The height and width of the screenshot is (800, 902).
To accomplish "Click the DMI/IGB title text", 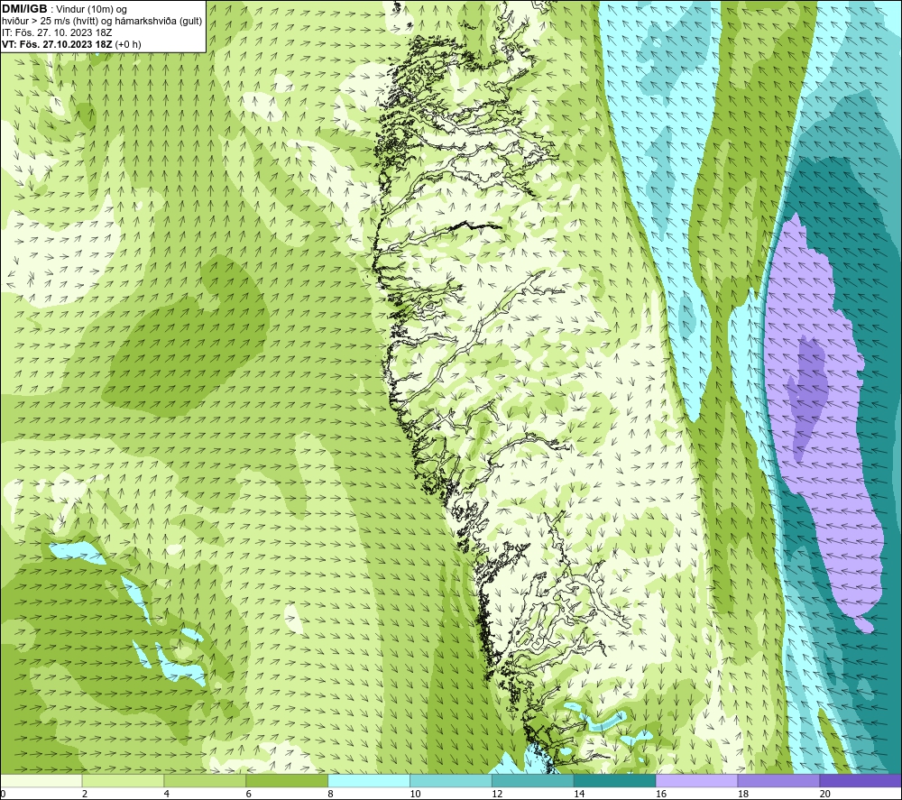I will point(24,9).
